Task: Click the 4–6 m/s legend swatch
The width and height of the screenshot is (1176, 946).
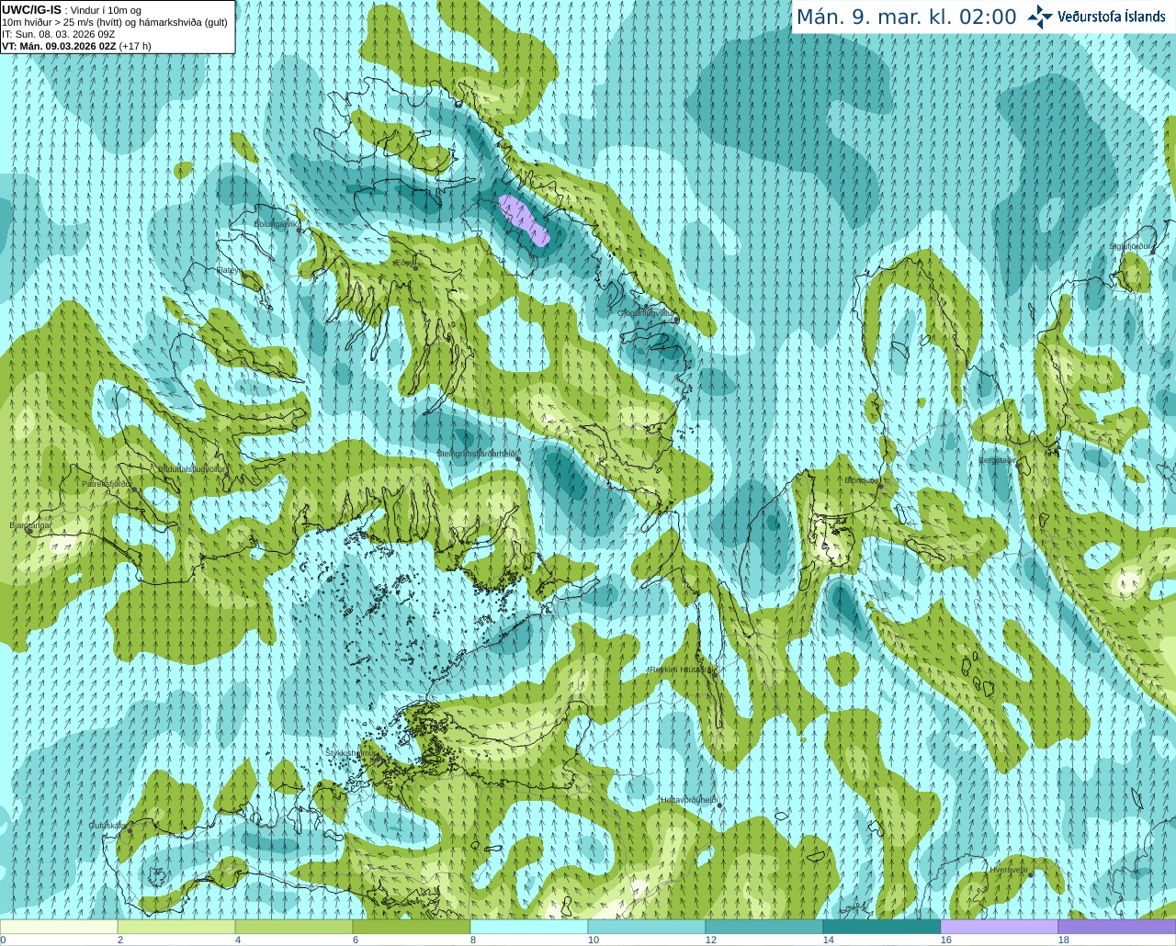Action: 294,927
